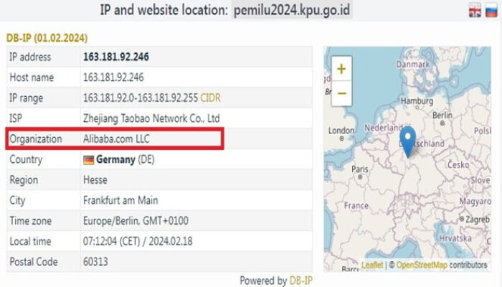Click the Europe/Berlin time zone value
The width and height of the screenshot is (502, 287).
pos(136,221)
